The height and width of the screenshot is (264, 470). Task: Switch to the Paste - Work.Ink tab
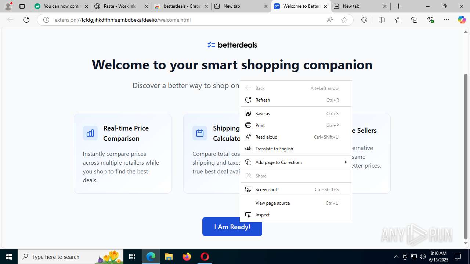pos(121,6)
